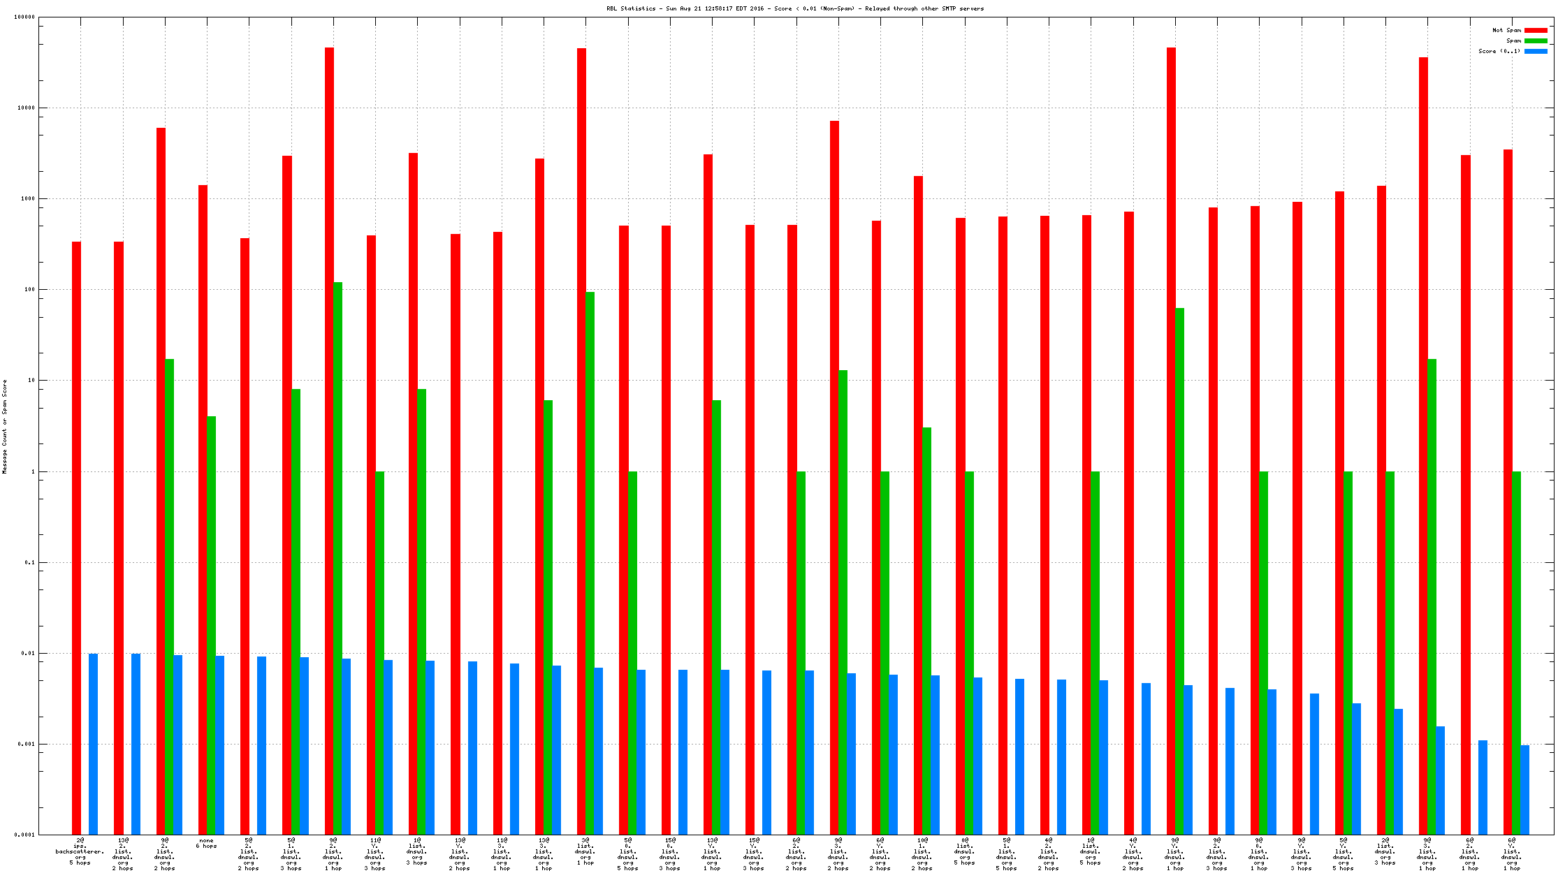Click the "Not Spam" legend label
Image resolution: width=1565 pixels, height=880 pixels.
click(1506, 30)
